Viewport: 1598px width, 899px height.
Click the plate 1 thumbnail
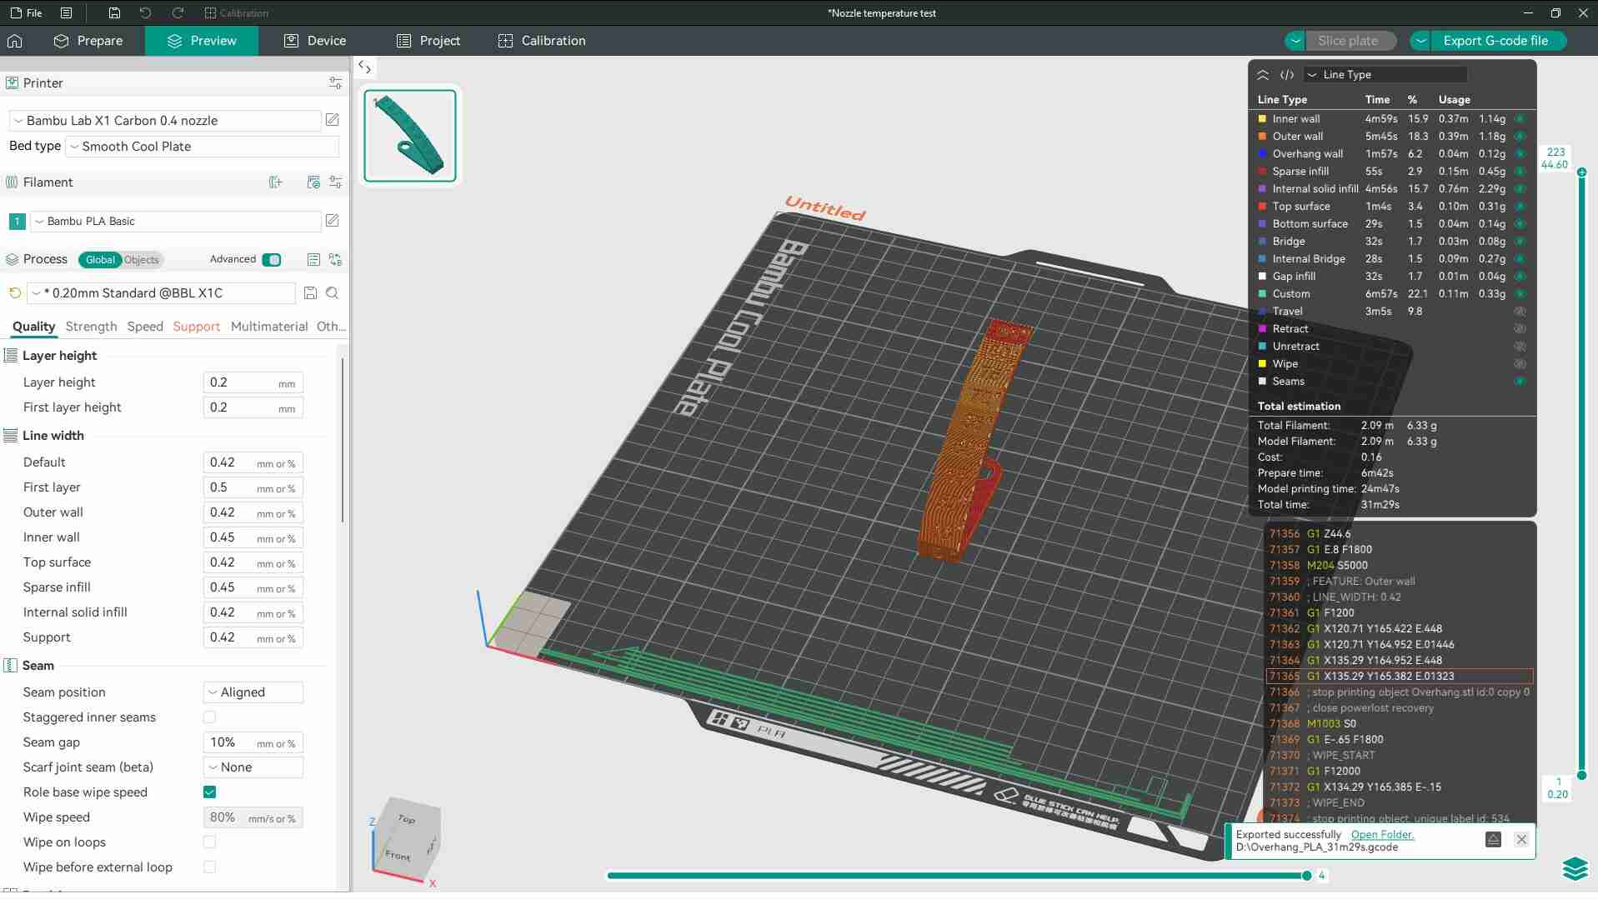point(410,135)
